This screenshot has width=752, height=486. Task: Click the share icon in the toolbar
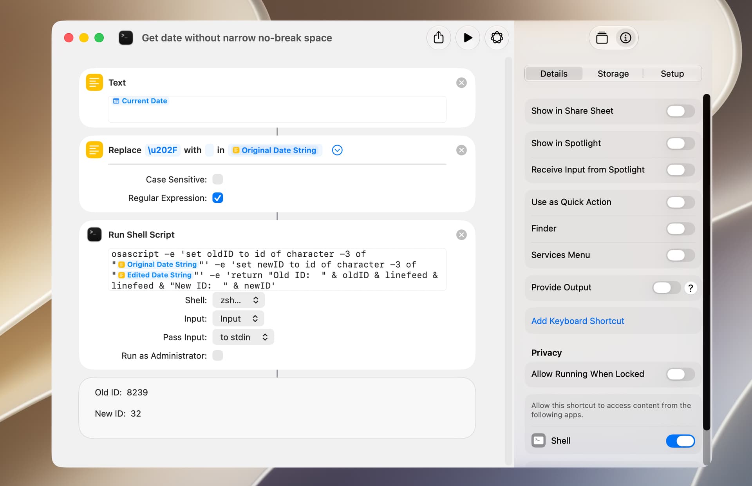[x=439, y=38]
